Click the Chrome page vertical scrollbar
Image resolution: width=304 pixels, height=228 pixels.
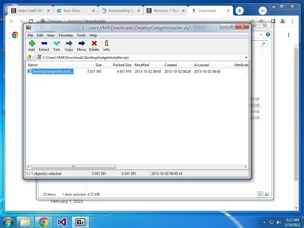[296, 114]
